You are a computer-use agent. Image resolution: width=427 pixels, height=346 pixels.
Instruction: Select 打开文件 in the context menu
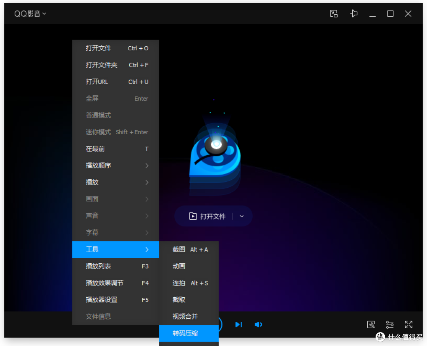[115, 48]
